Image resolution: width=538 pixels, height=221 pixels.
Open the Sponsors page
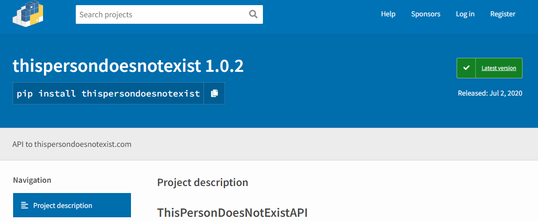point(425,14)
